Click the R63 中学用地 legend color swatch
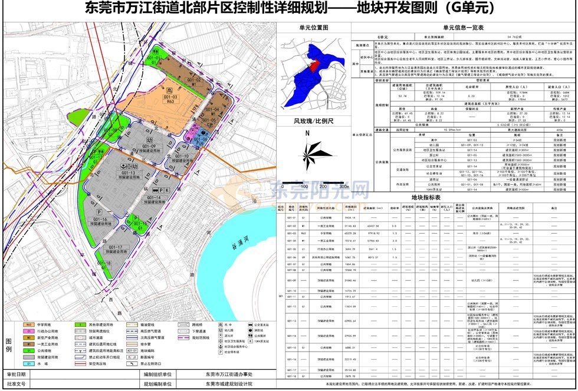Viewport: 578px width, 391px height. tap(29, 324)
